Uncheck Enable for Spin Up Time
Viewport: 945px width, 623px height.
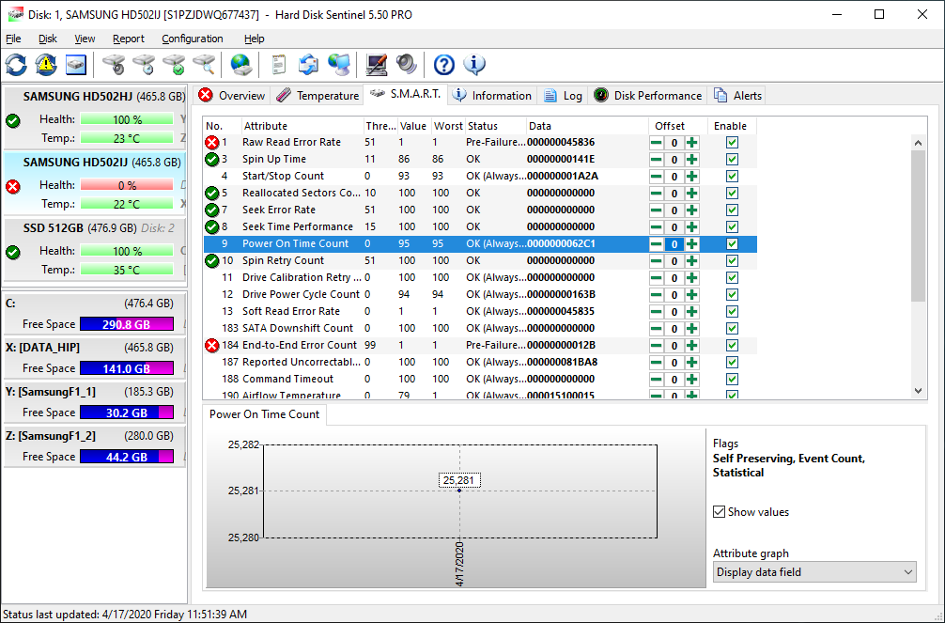point(733,160)
